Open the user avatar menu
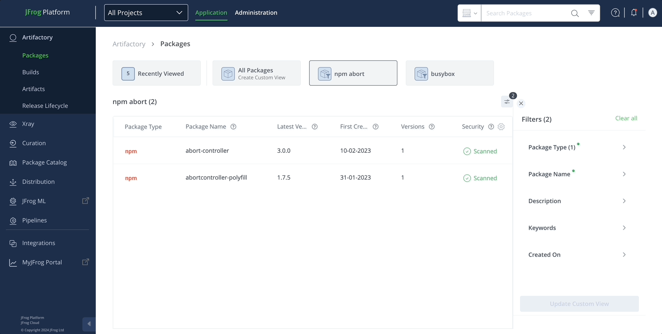The width and height of the screenshot is (662, 334). (652, 13)
